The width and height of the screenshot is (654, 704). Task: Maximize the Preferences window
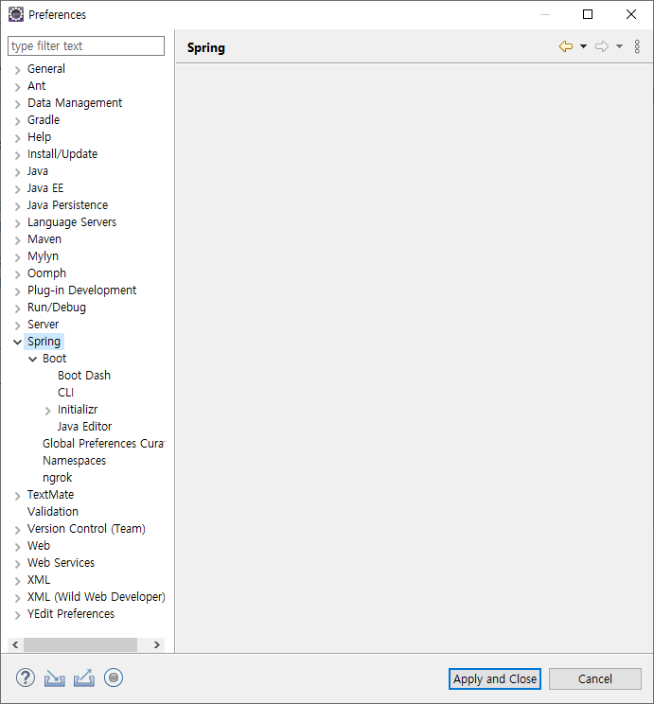coord(588,14)
